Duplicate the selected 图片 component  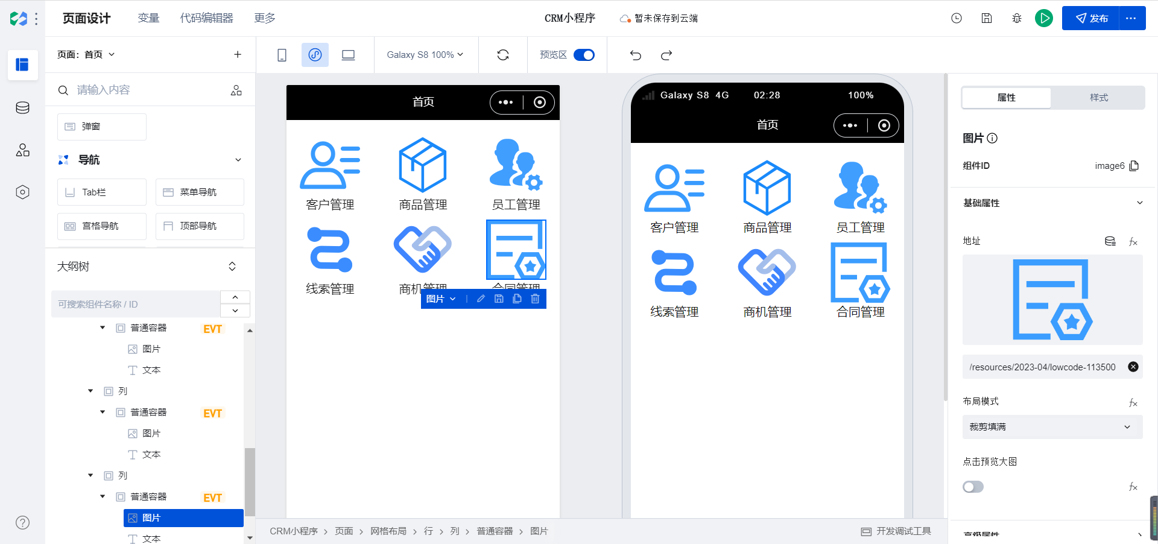point(517,299)
